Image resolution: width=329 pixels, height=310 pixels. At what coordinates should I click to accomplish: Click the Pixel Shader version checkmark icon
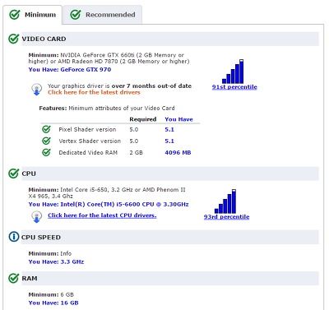[x=46, y=129]
